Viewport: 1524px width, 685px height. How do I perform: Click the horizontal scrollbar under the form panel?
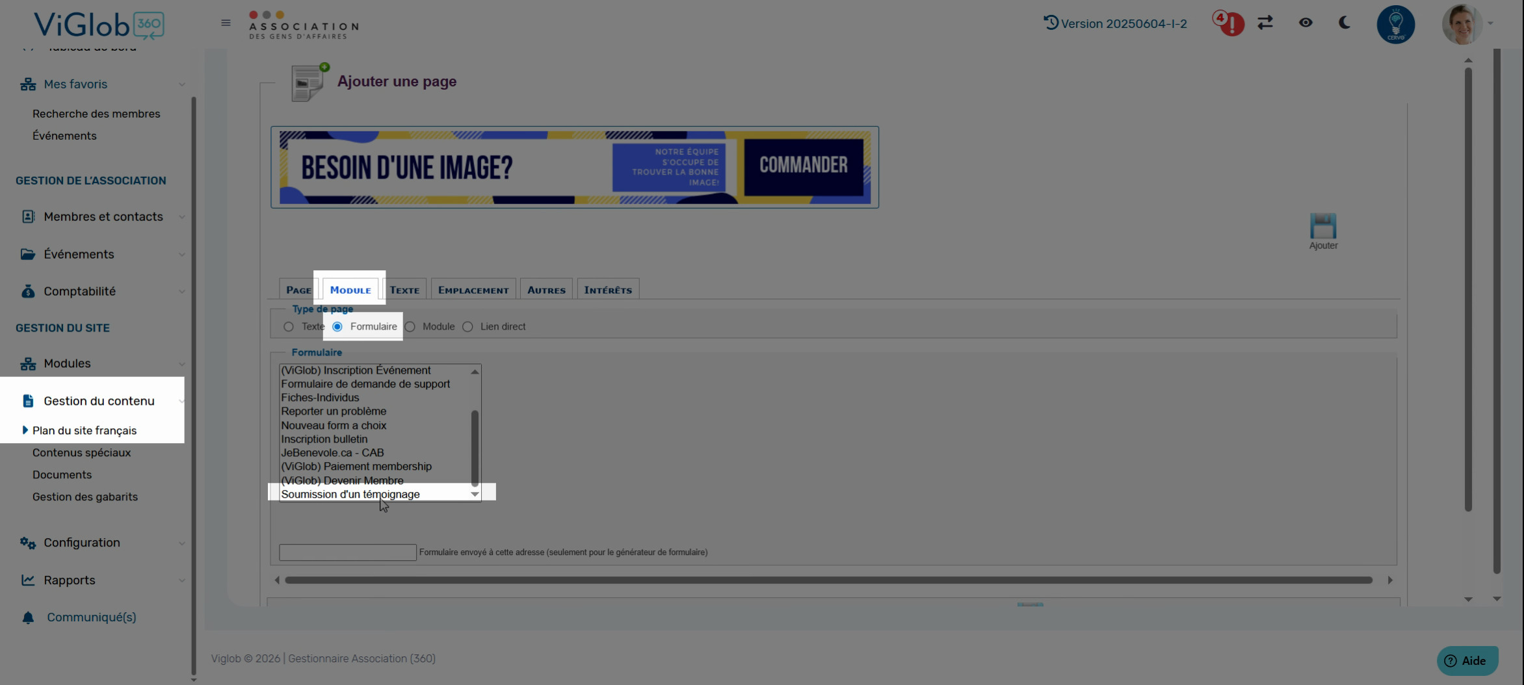pos(828,580)
